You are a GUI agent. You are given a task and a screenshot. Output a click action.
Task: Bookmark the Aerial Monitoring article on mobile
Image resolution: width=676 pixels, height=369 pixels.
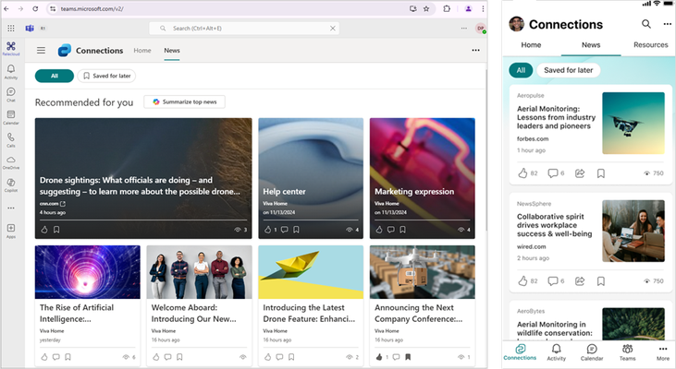click(601, 173)
